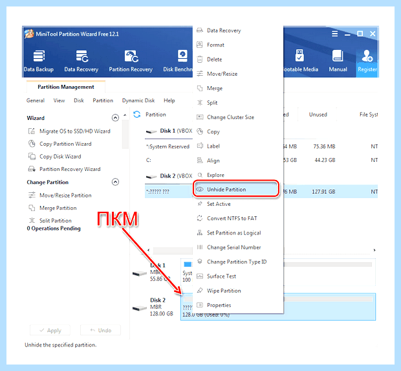Open the Dynamic Disk menu

[138, 100]
